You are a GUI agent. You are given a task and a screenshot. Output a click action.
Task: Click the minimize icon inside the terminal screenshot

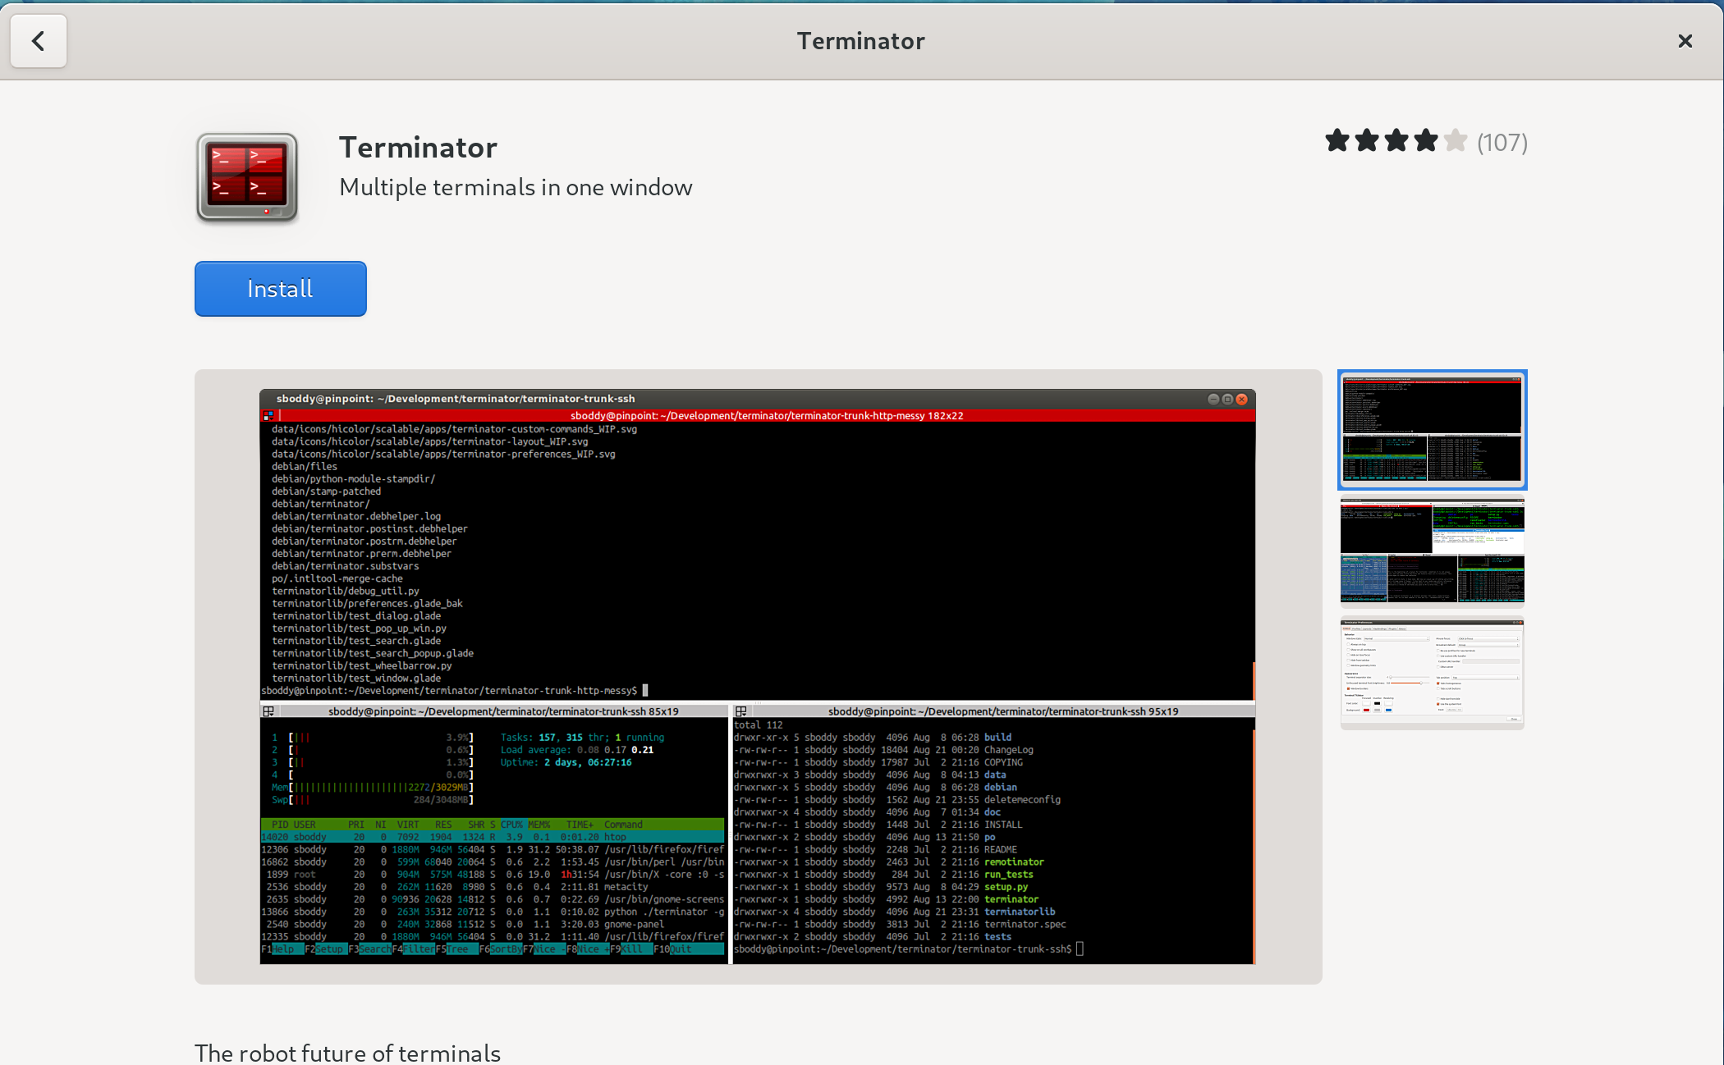click(x=1213, y=400)
